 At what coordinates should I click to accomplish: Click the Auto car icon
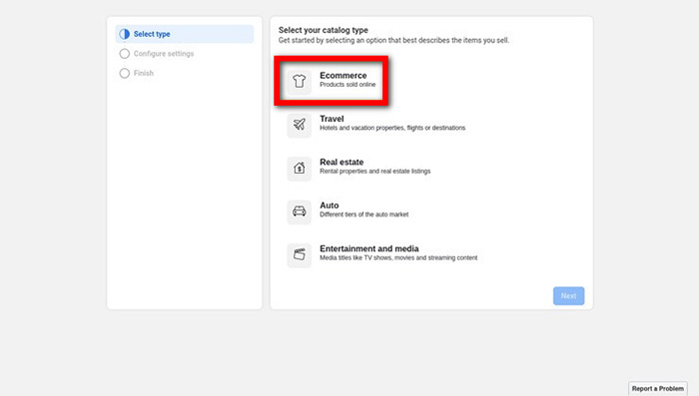(x=300, y=211)
